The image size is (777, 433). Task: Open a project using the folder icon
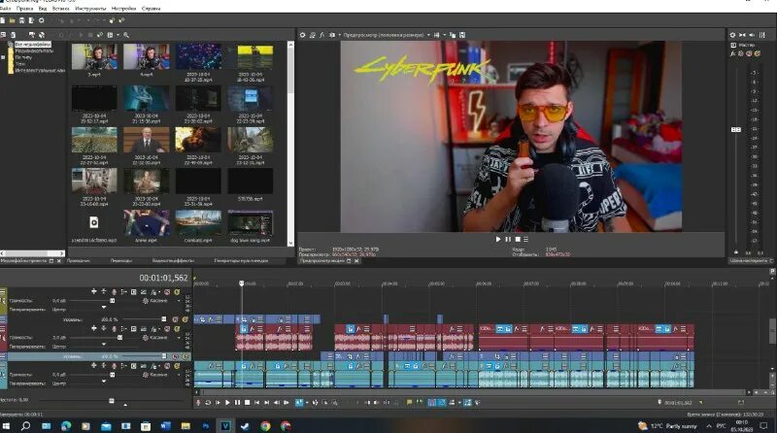[13, 20]
